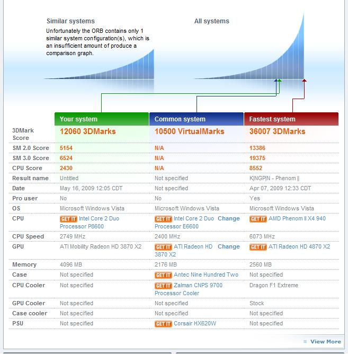Image resolution: width=348 pixels, height=354 pixels.
Task: Click the red Fastest system graph marker
Action: pyautogui.click(x=304, y=81)
